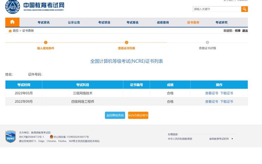Click 京ICP备05064772号-1 link
The image size is (262, 164).
point(31,137)
